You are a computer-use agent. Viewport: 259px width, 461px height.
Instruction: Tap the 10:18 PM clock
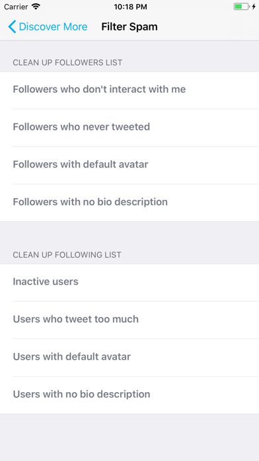point(129,7)
